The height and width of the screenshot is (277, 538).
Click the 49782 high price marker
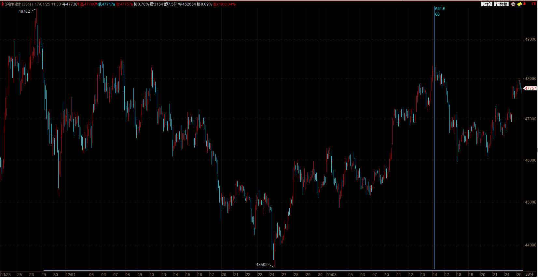point(24,11)
